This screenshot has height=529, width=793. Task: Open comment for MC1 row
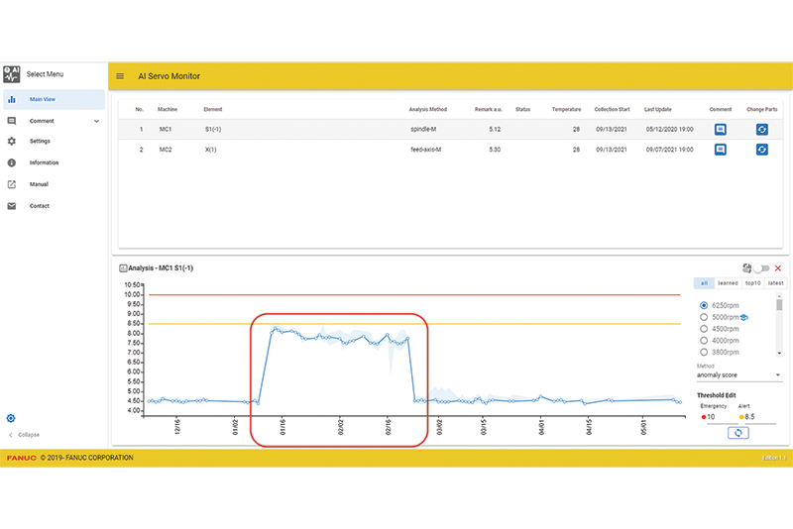click(x=721, y=130)
